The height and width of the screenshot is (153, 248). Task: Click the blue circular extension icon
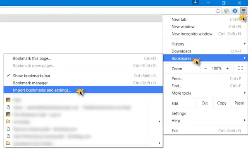click(235, 11)
